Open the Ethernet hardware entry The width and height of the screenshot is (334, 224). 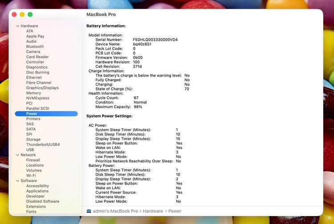pos(34,78)
